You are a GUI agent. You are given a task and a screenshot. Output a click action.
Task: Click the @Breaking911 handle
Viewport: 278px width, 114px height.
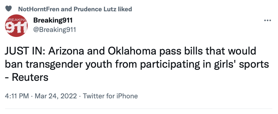click(55, 30)
